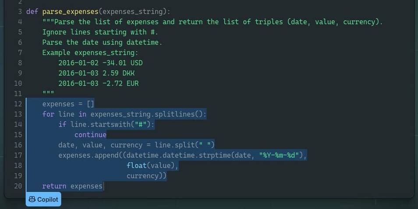Viewport: 418px width, 209px height.
Task: Click line number 8 in gutter
Action: 20,63
